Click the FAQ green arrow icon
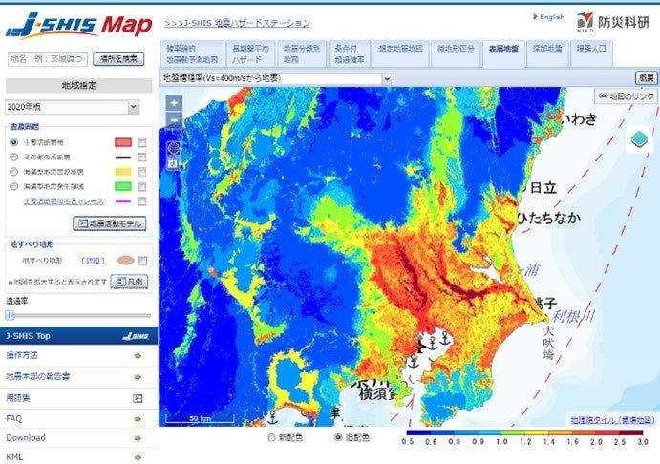This screenshot has height=464, width=660. click(x=138, y=419)
